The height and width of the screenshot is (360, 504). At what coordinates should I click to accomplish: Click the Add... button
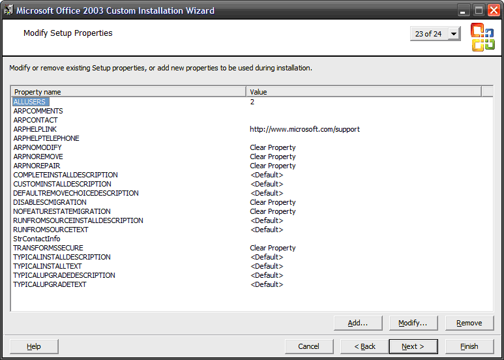358,323
